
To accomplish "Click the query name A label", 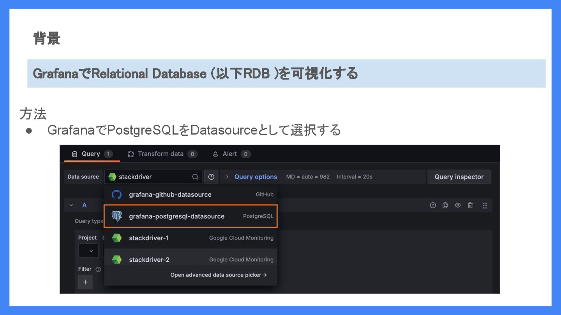I will point(84,205).
